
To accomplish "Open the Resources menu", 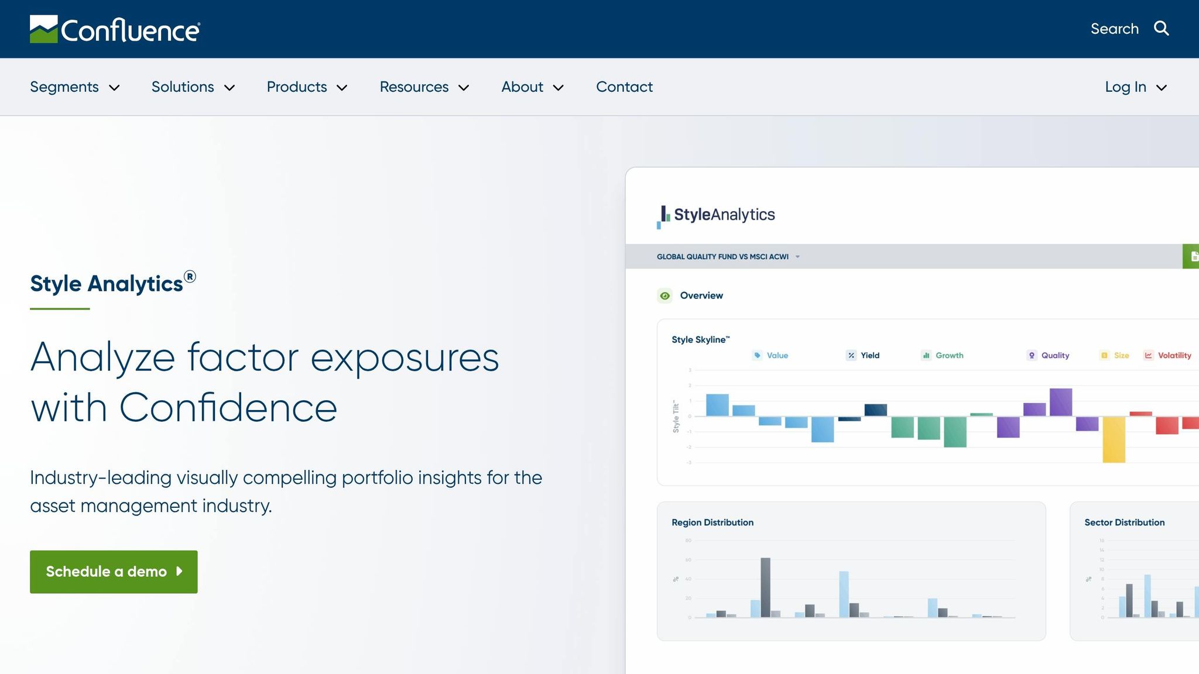I will pos(414,87).
